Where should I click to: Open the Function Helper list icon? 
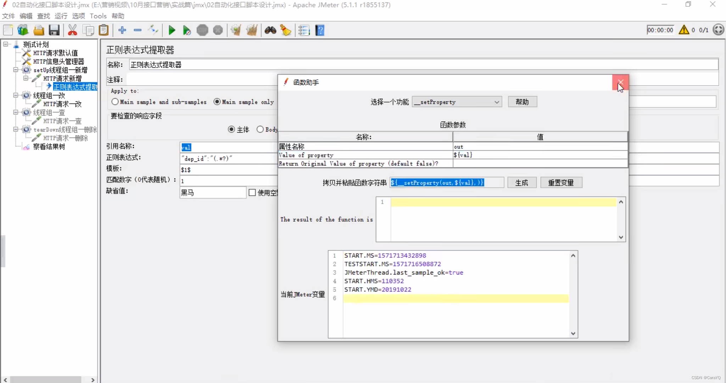(304, 30)
